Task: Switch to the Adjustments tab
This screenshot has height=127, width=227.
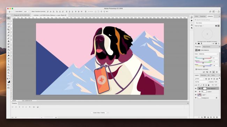Action: pos(206,47)
